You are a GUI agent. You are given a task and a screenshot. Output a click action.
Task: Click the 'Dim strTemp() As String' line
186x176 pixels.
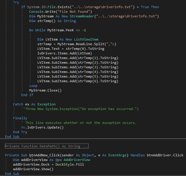pyautogui.click(x=52, y=21)
